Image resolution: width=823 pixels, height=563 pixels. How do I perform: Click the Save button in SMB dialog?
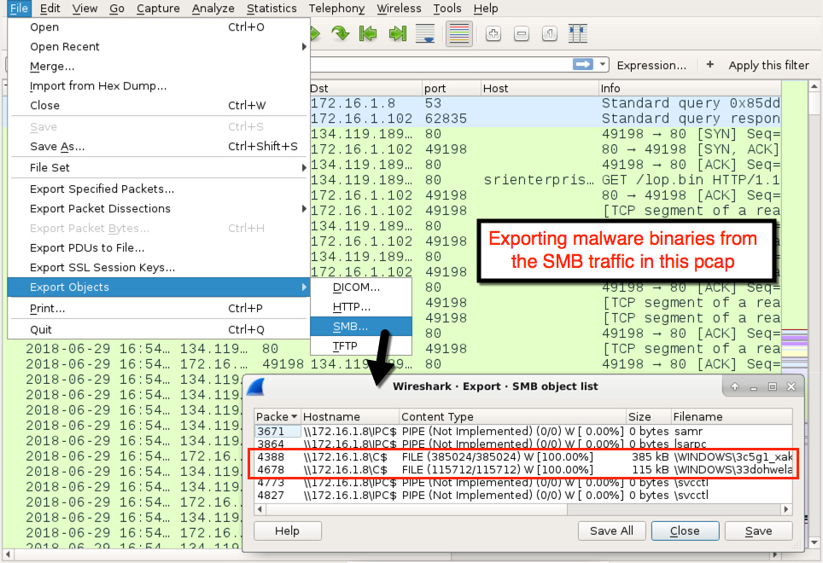pos(758,531)
